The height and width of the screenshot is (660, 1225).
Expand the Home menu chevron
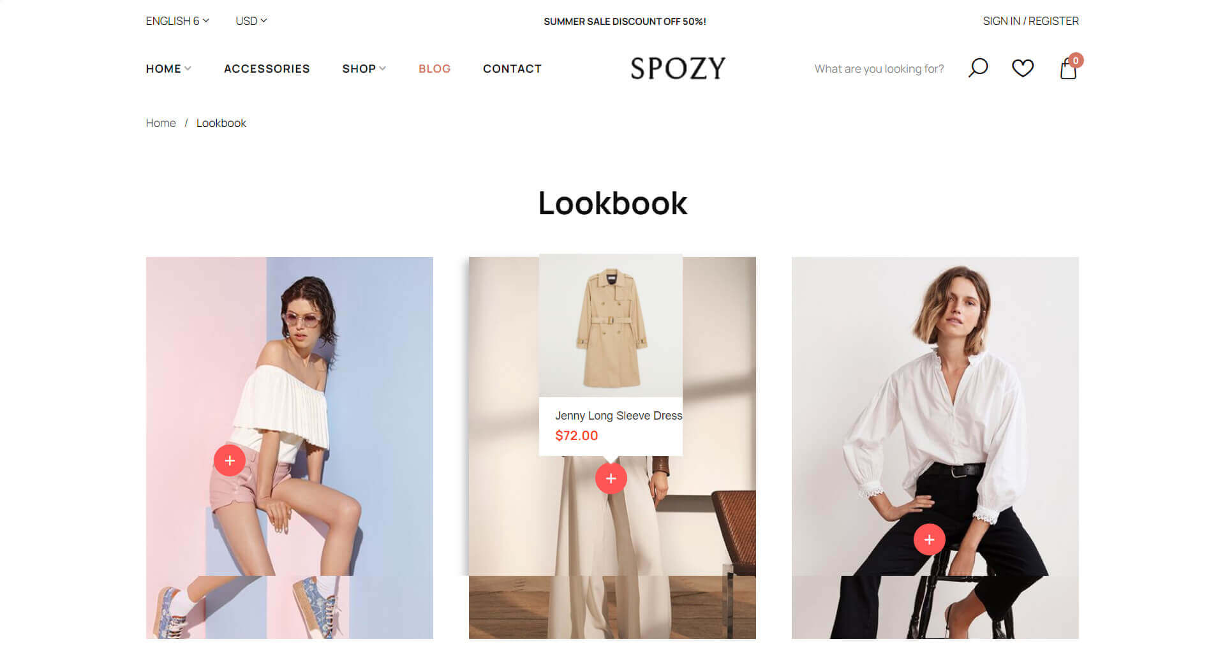pos(188,69)
